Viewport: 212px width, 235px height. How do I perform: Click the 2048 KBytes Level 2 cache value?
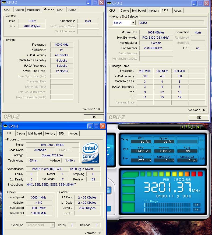click(87, 208)
